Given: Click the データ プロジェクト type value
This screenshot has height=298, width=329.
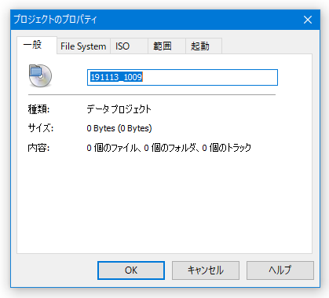Looking at the screenshot, I should [119, 109].
